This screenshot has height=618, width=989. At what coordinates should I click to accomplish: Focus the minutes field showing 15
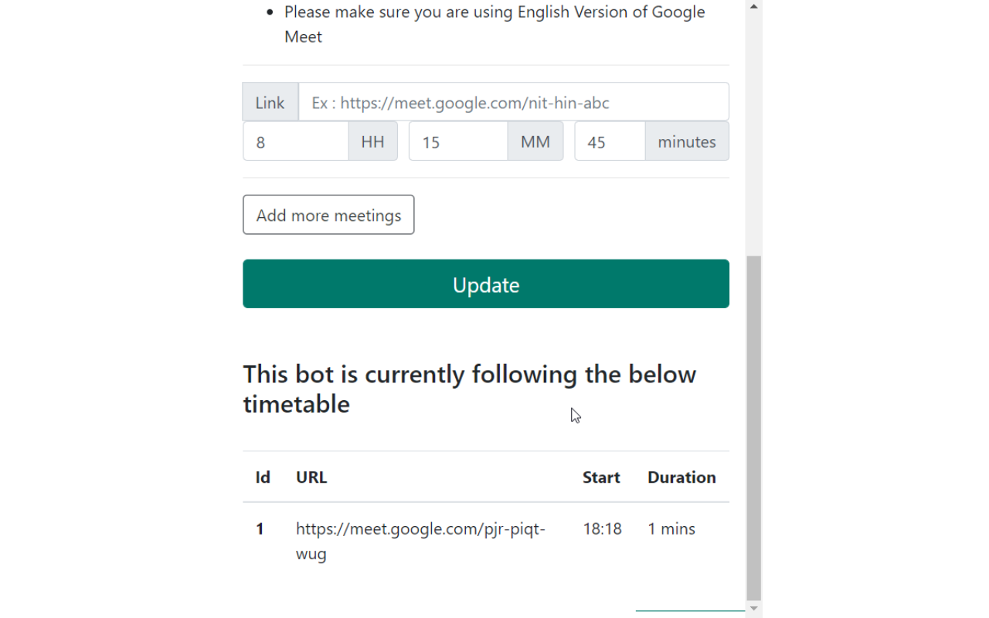point(458,142)
